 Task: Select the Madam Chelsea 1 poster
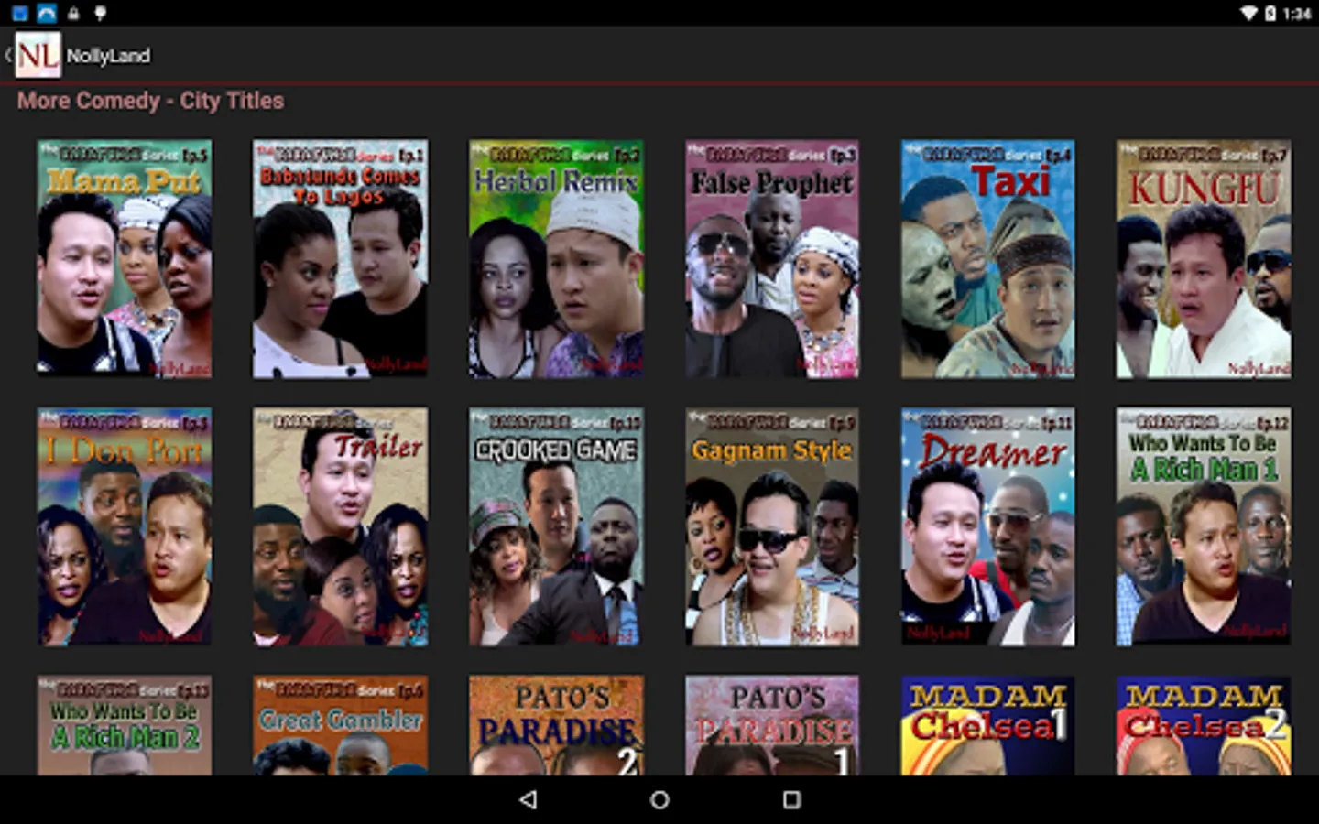coord(988,725)
